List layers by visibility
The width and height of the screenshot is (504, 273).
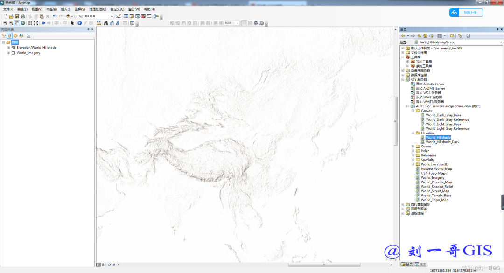[x=15, y=35]
